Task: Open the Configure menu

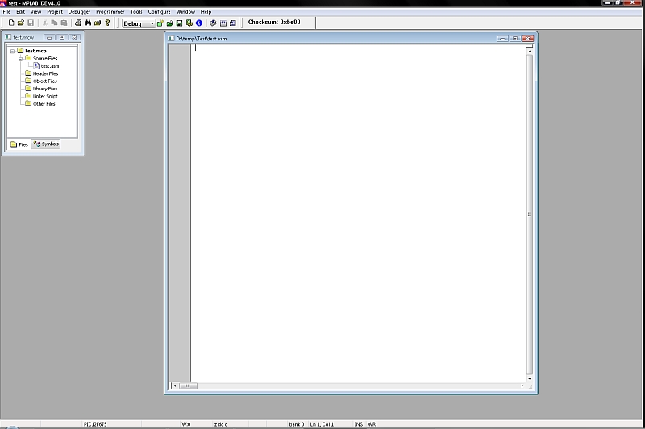Action: point(159,12)
